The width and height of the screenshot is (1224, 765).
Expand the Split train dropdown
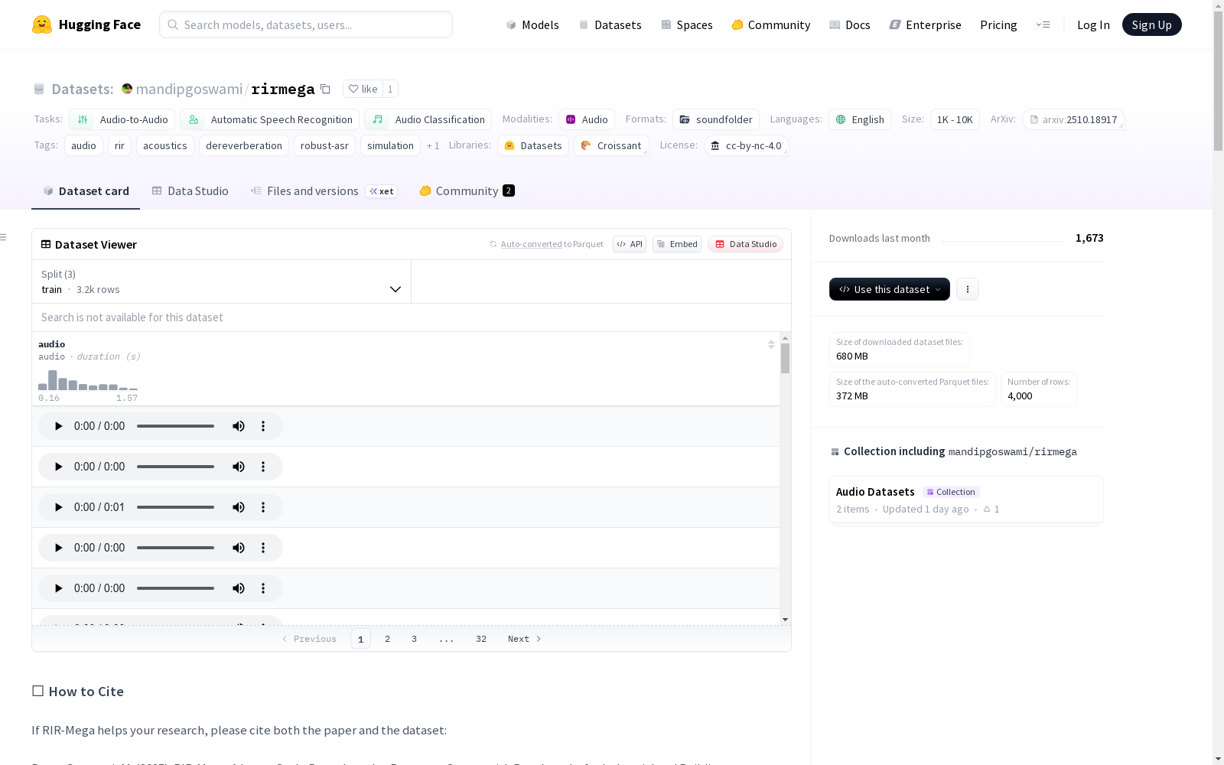(221, 282)
